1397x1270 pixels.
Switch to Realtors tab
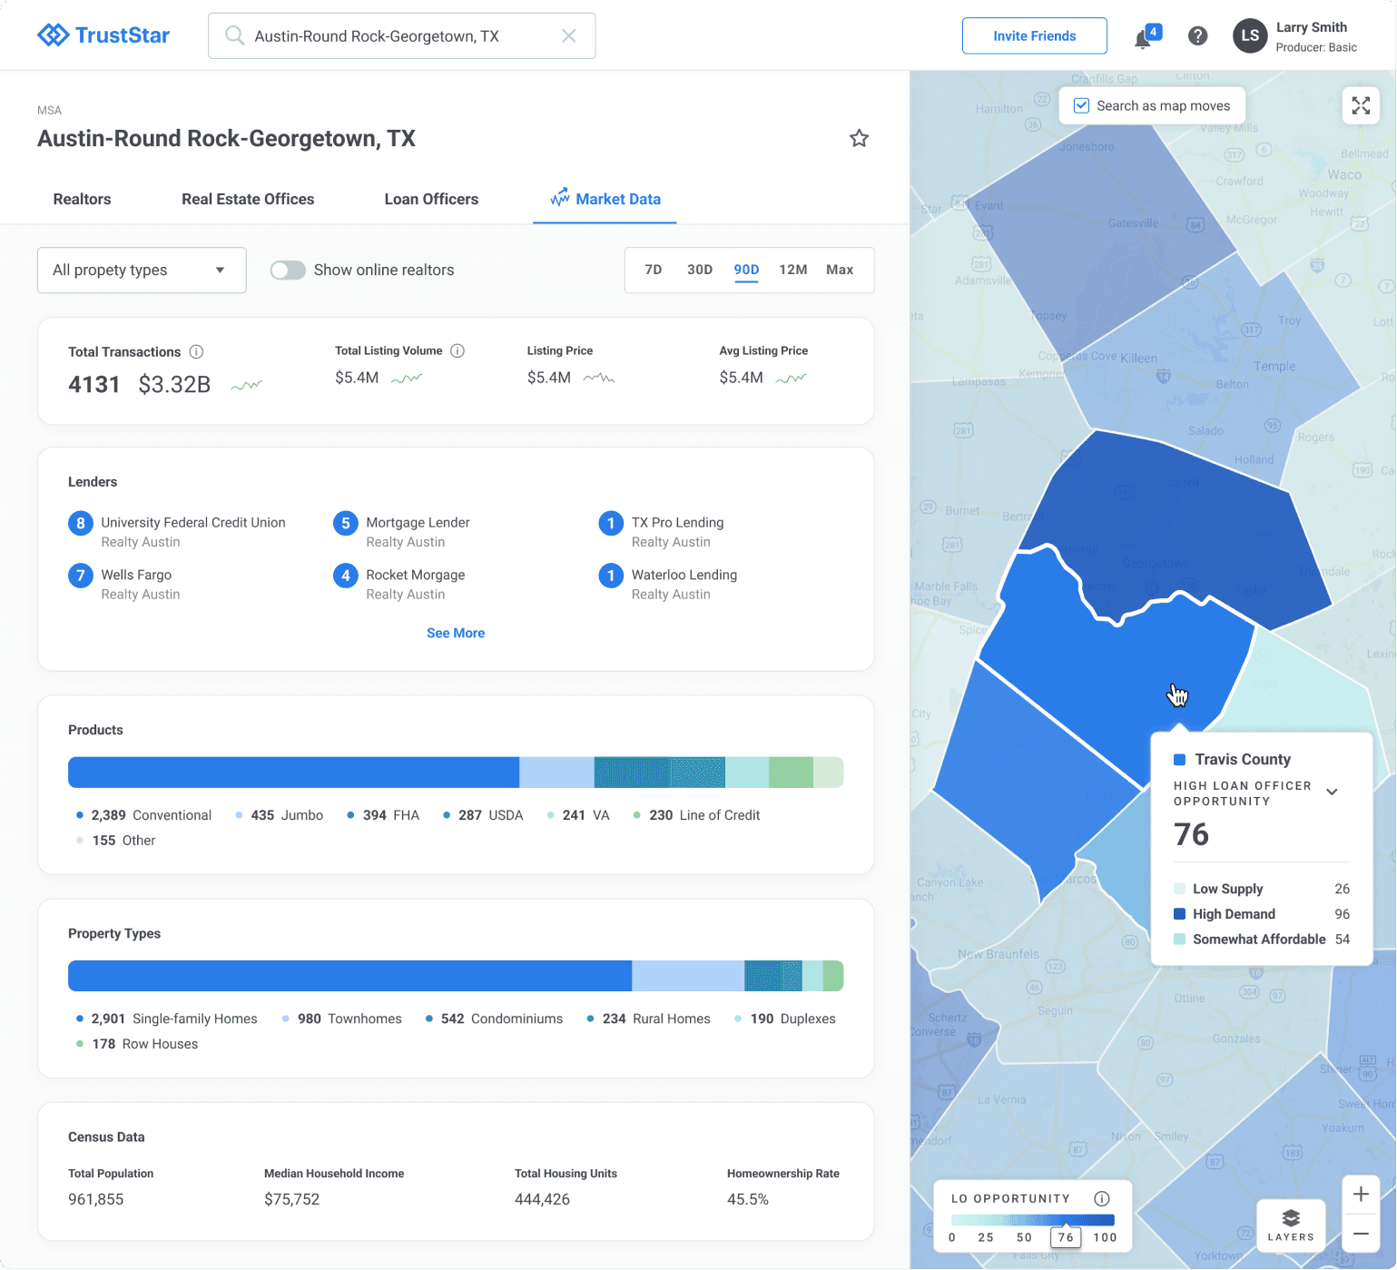click(82, 199)
